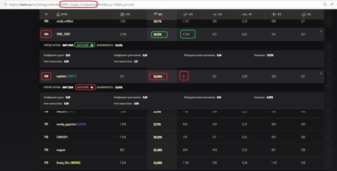Screen dimensions: 337x171
Task: Click win rate 26,32% for FIMA1974
Action: (157, 137)
